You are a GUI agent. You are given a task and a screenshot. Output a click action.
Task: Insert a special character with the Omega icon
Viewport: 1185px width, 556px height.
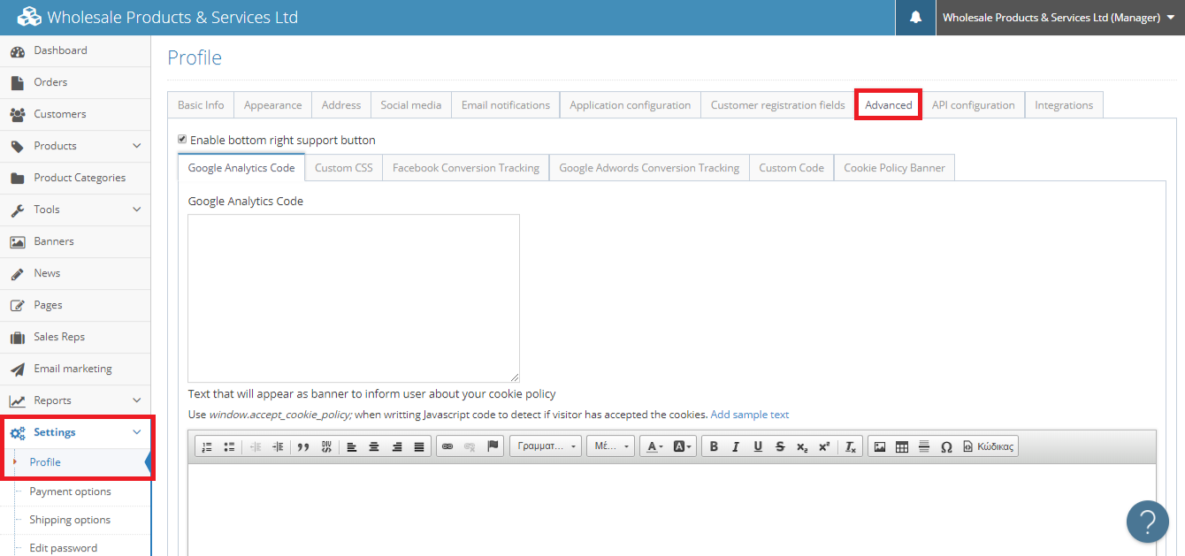click(945, 446)
